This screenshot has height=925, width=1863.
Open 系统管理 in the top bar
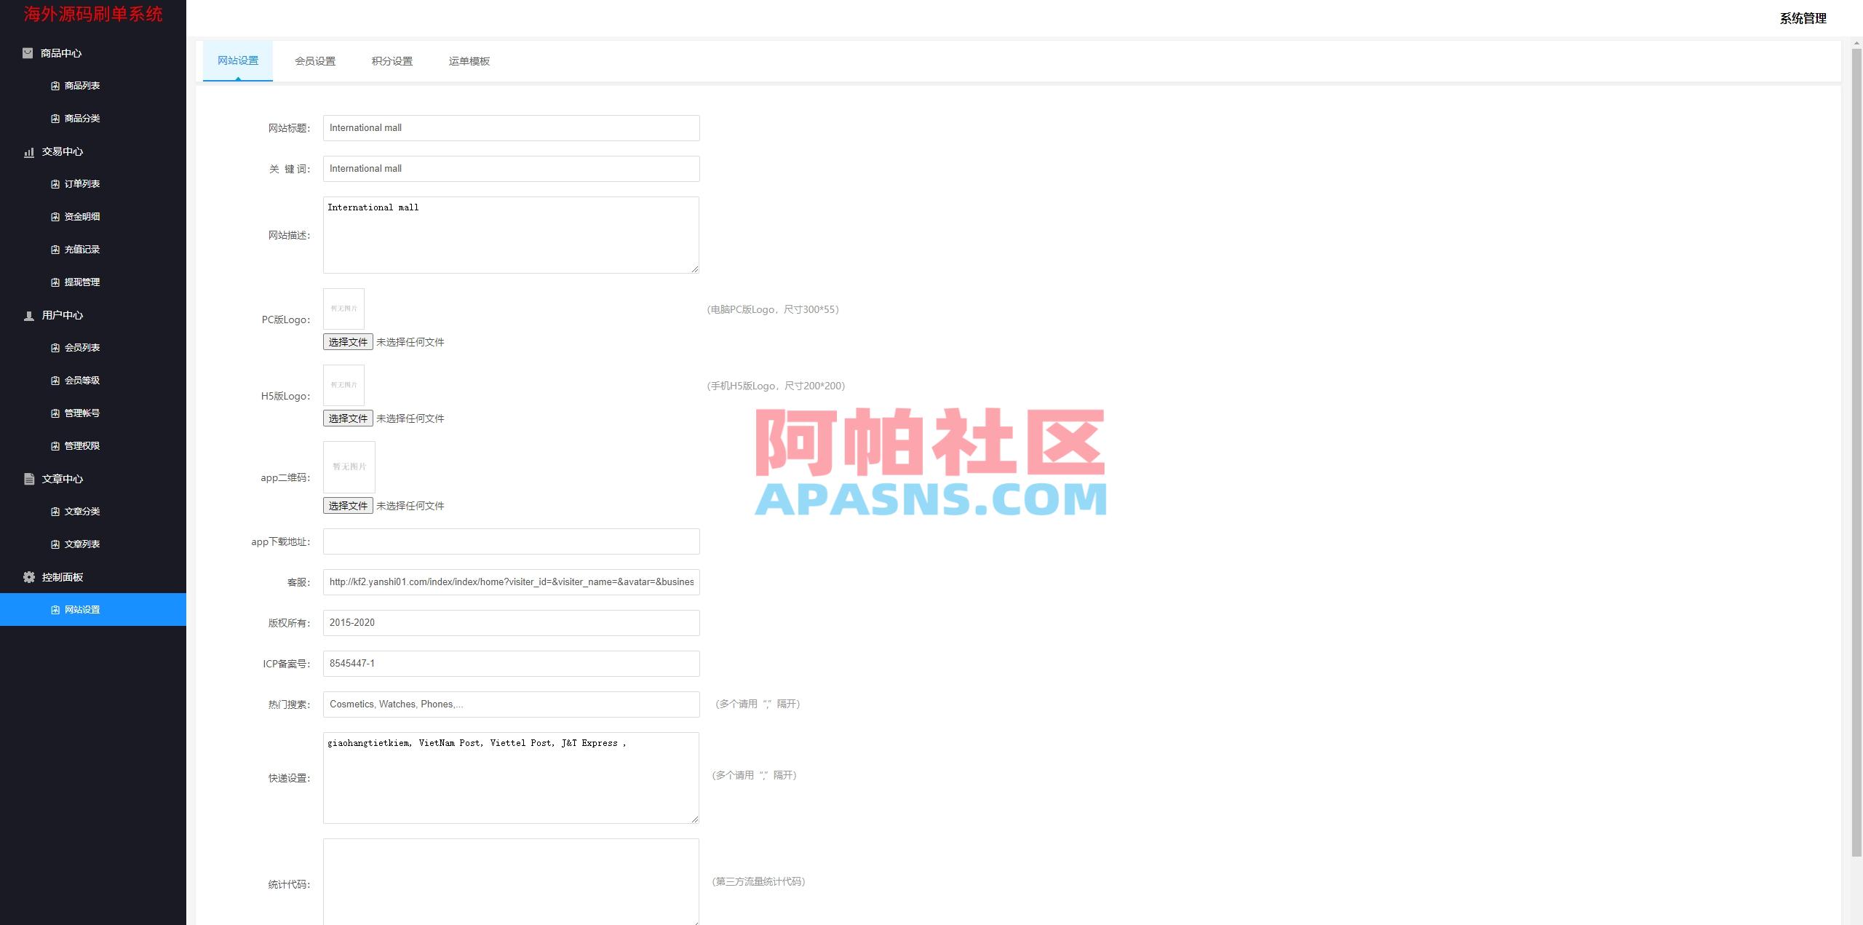click(1803, 19)
